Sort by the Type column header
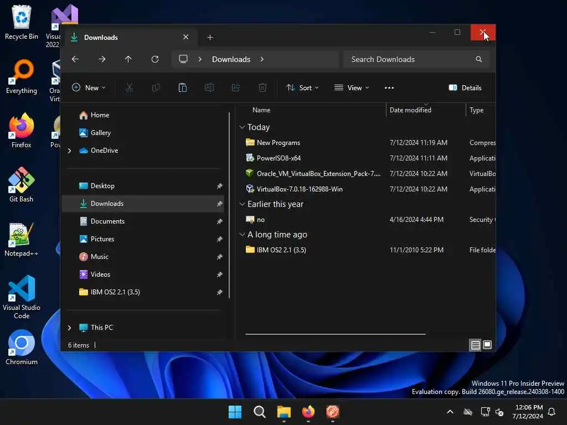Viewport: 567px width, 425px height. tap(476, 110)
